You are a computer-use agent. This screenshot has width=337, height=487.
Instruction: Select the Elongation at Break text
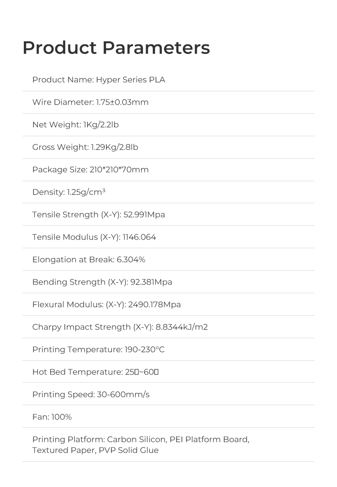pos(89,260)
